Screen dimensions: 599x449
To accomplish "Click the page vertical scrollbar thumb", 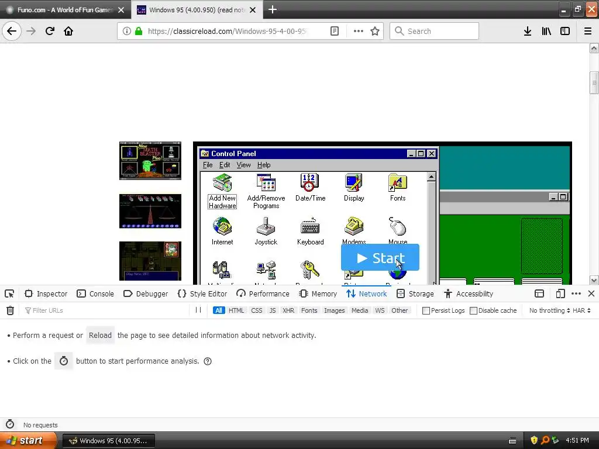I will tap(594, 82).
